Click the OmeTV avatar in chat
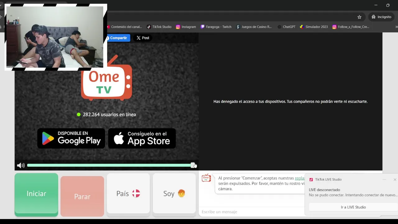 206,178
